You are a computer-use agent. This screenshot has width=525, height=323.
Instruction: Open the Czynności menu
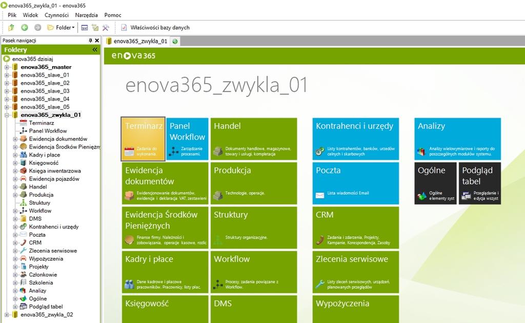56,15
